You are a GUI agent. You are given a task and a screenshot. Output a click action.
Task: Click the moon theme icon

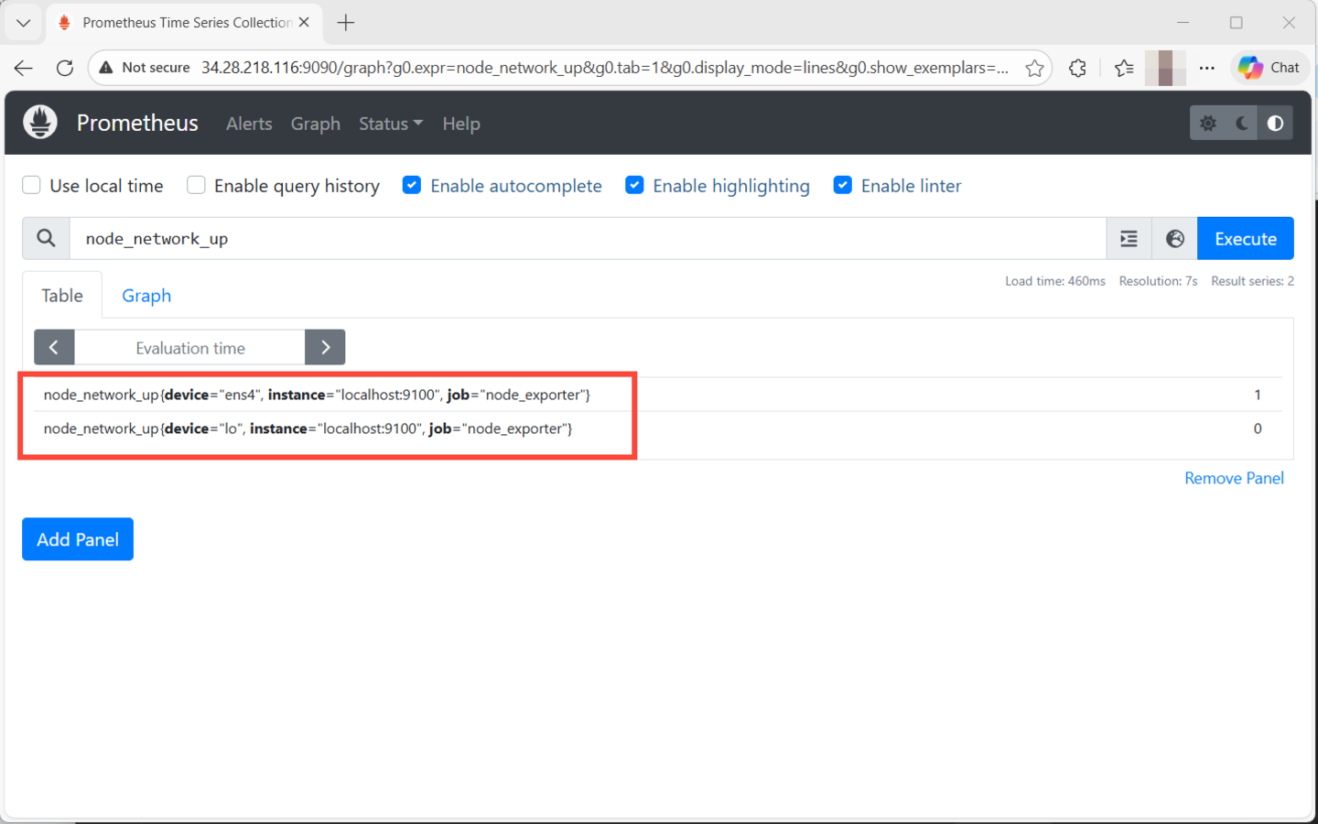point(1241,122)
